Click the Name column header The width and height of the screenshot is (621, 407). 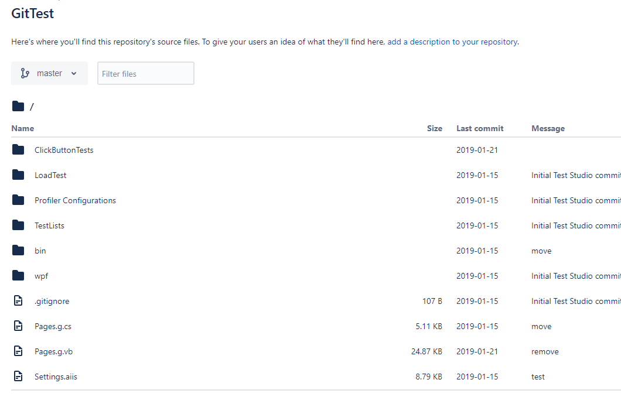pos(23,128)
